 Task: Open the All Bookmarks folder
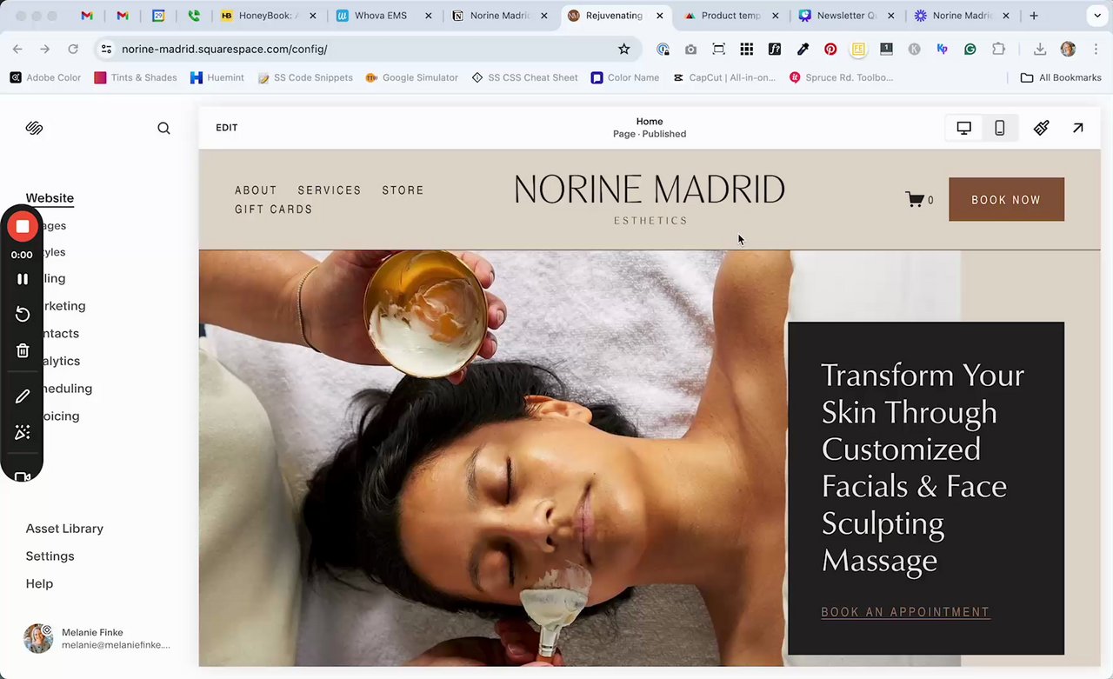1061,77
